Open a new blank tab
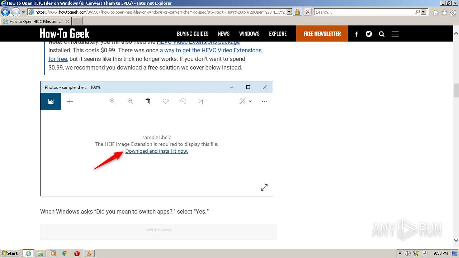This screenshot has height=258, width=459. tap(77, 21)
